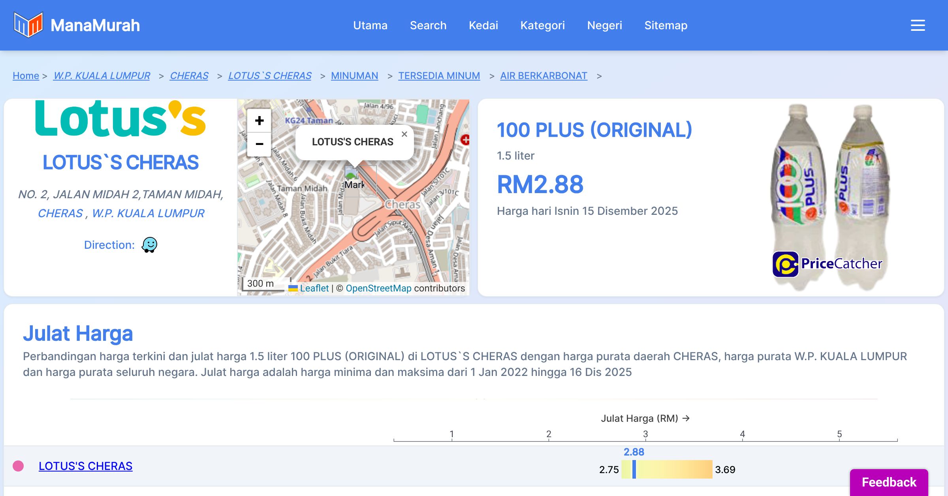Click the PriceCatcher logo
Viewport: 948px width, 496px height.
tap(827, 264)
